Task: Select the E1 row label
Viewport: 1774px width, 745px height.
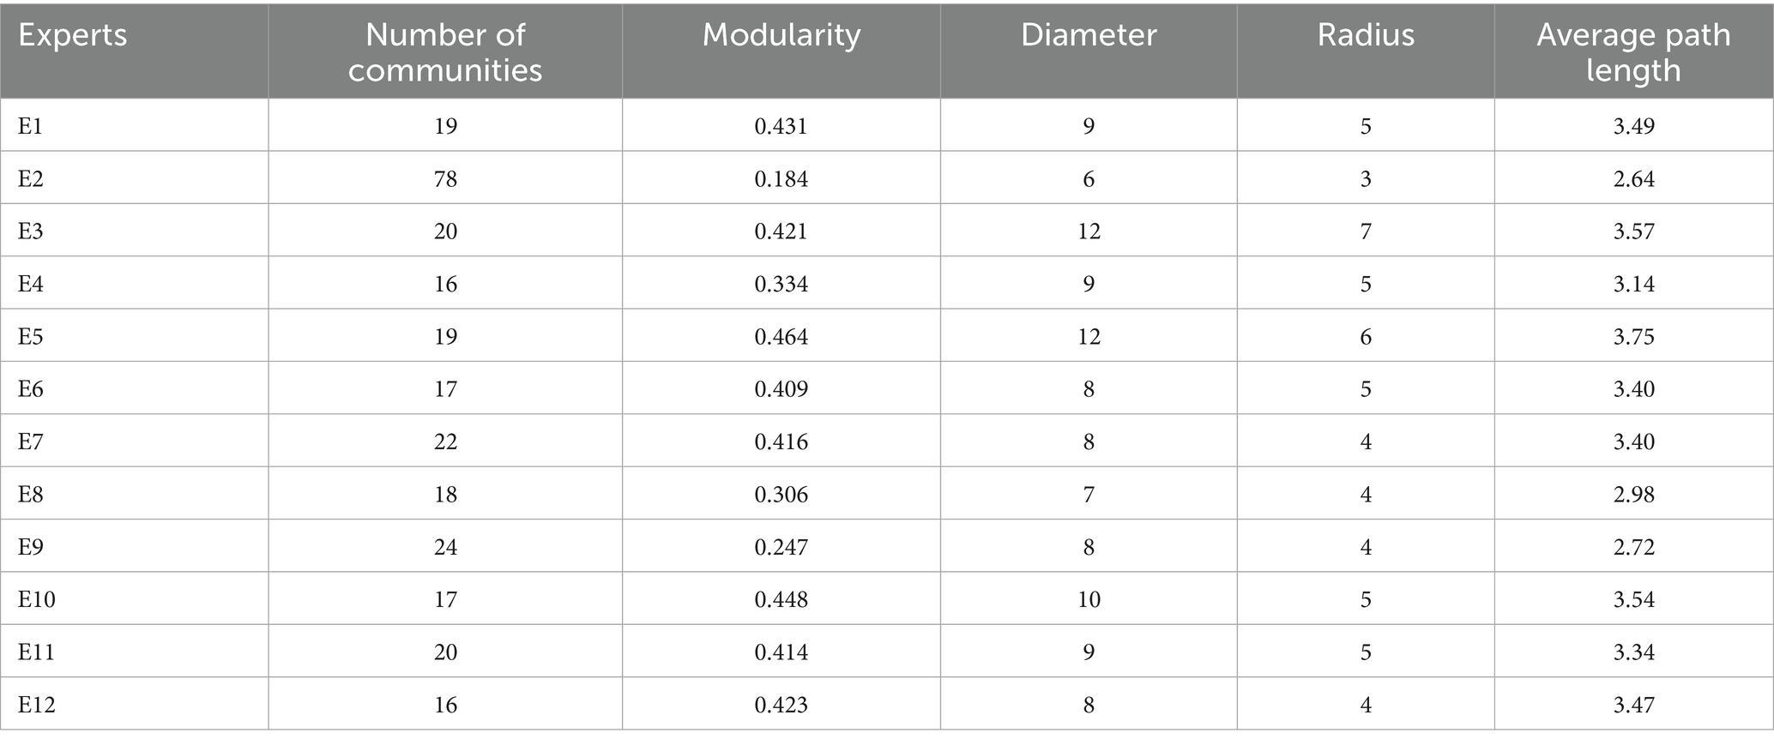Action: click(x=31, y=126)
